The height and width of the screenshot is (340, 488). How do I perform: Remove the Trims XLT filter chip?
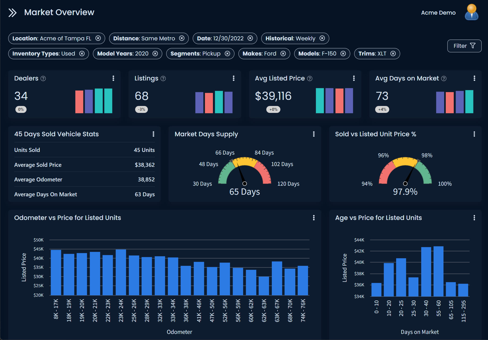[393, 54]
